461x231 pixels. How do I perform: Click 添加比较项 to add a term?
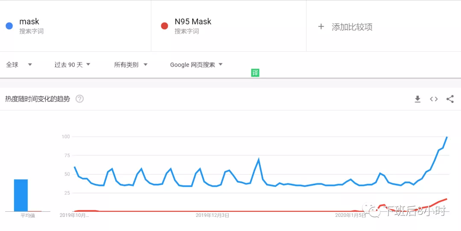352,27
